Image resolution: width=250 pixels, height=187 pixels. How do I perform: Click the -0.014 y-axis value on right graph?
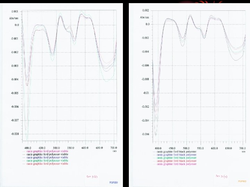(145, 121)
